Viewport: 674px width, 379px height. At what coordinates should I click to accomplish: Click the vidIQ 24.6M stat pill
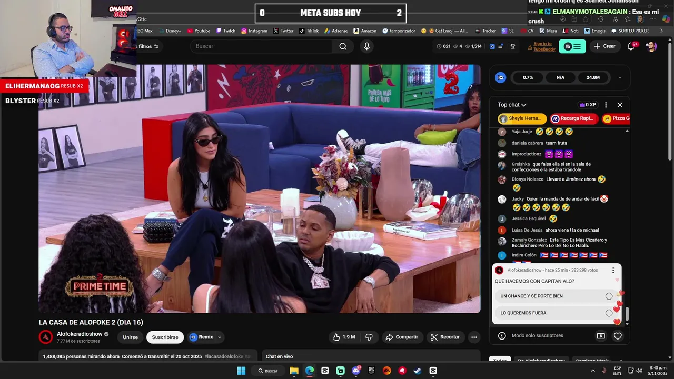point(593,77)
